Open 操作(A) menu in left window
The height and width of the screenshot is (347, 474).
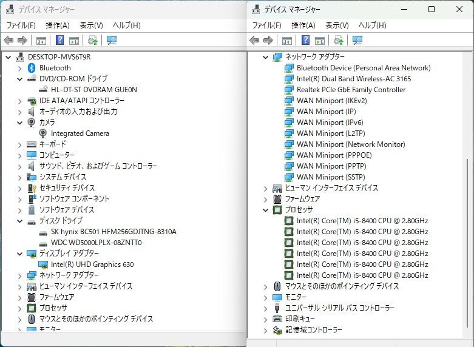point(58,25)
